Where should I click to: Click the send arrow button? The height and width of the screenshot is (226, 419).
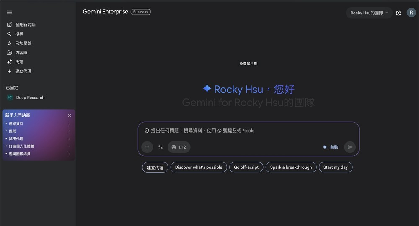[350, 147]
